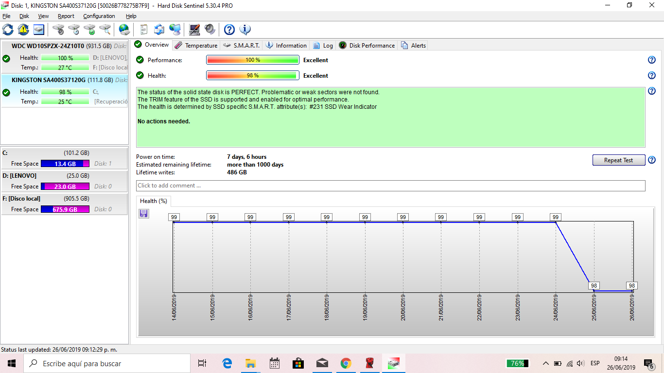Select the Health (%) graph tab
This screenshot has height=373, width=664.
[154, 201]
